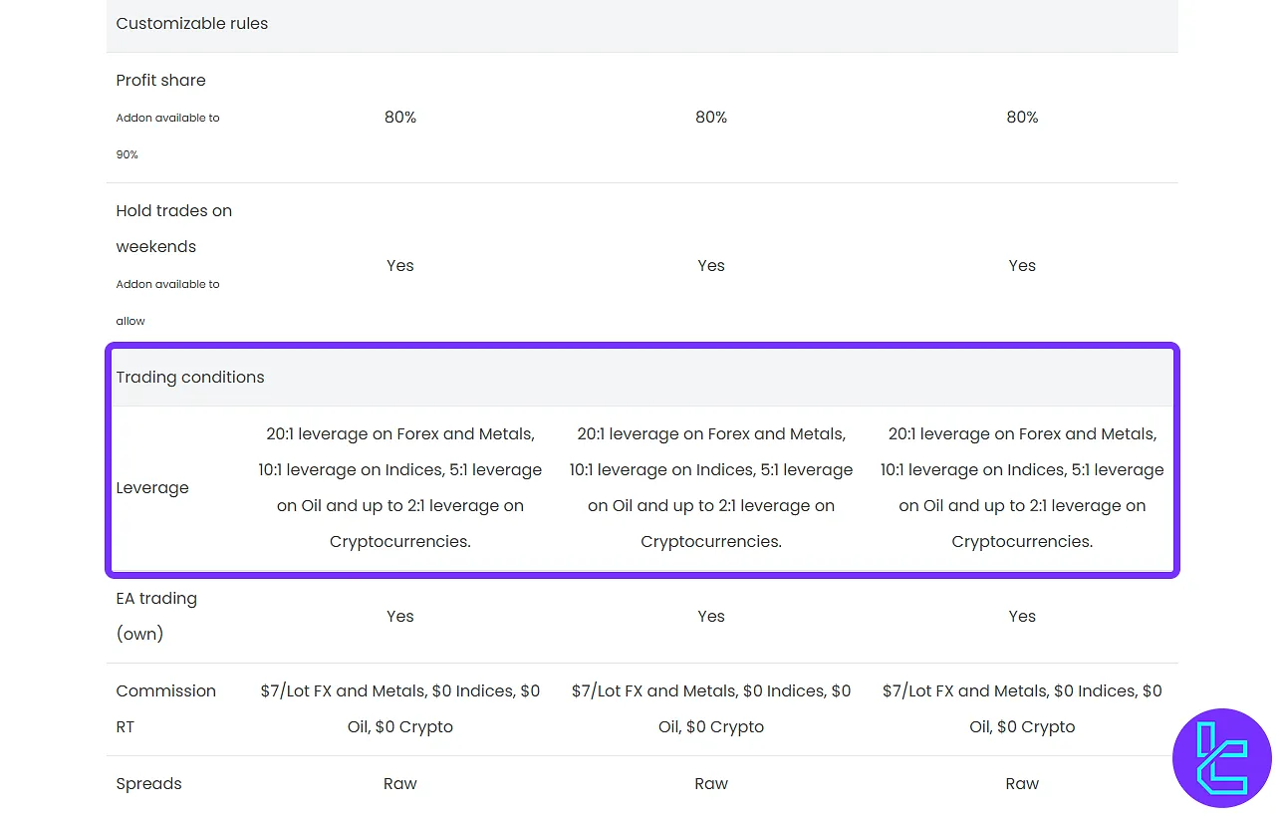1282x818 pixels.
Task: Click the Spreads row label
Action: [x=148, y=784]
